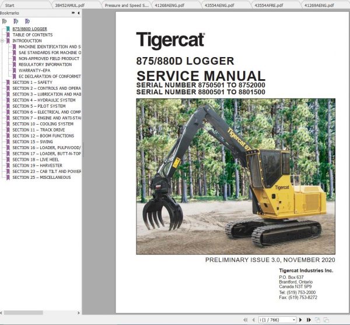
Task: Go to SECTION 15 – SWING
Action: (x=33, y=142)
